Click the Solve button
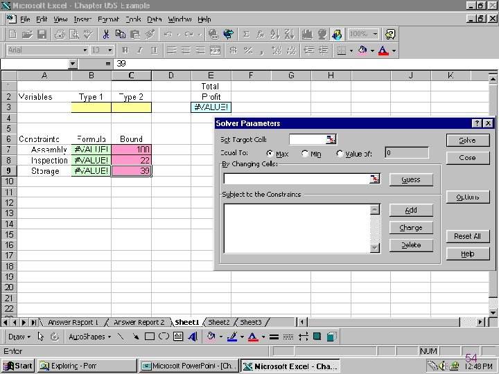The width and height of the screenshot is (499, 374). coord(468,140)
